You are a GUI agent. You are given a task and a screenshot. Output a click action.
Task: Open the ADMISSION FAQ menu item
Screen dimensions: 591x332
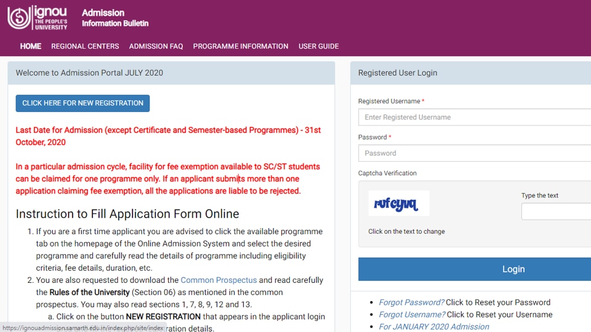click(x=156, y=46)
